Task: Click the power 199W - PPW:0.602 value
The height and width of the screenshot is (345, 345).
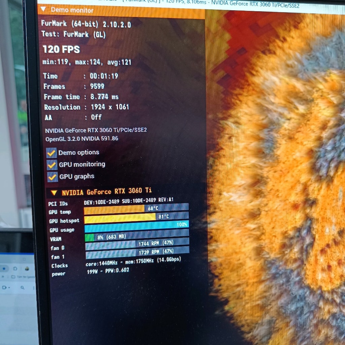Action: (108, 271)
